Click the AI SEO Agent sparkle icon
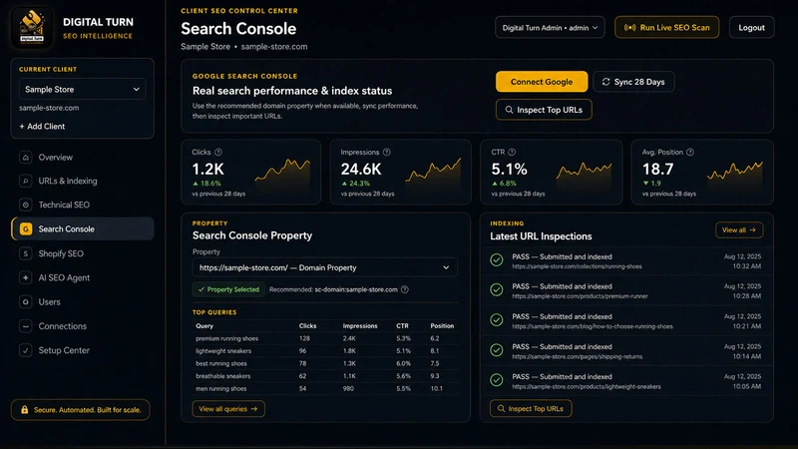798x449 pixels. point(26,277)
